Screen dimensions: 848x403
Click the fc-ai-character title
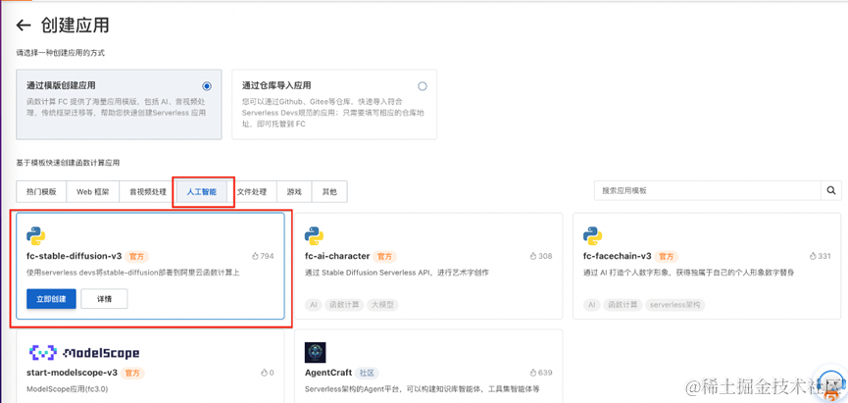(x=337, y=256)
